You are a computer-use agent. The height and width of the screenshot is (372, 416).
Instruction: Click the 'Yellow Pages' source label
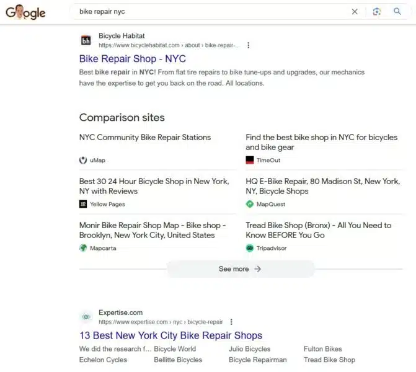[107, 205]
